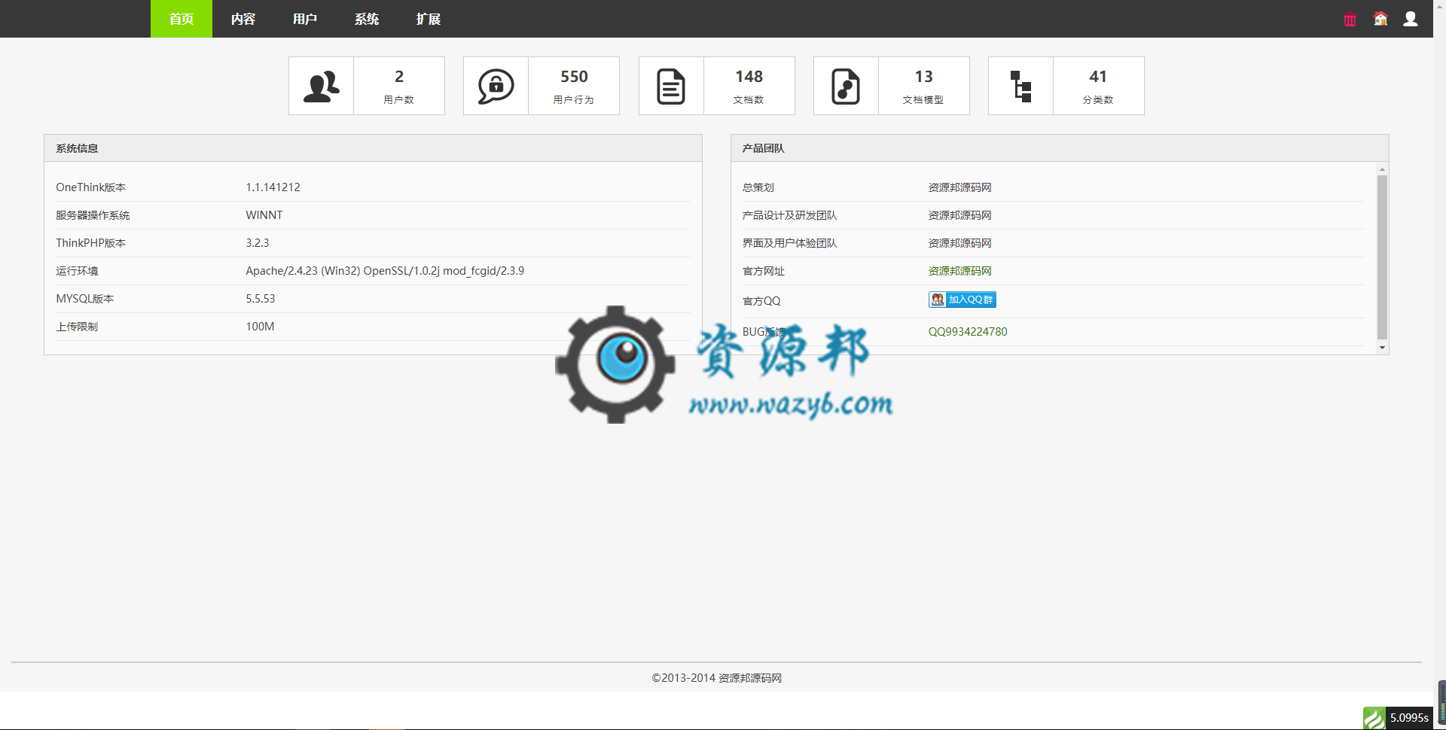Image resolution: width=1446 pixels, height=730 pixels.
Task: Click the lock bubble 用户行为 icon
Action: point(496,86)
